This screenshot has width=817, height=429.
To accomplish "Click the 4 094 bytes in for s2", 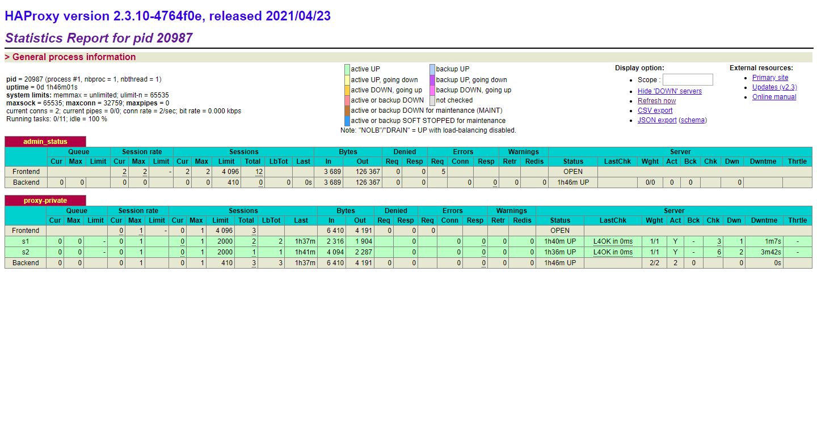I will point(335,252).
